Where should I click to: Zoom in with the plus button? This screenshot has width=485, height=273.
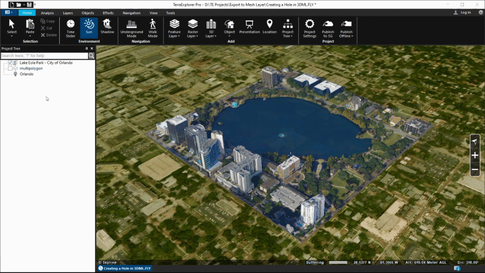tap(475, 155)
